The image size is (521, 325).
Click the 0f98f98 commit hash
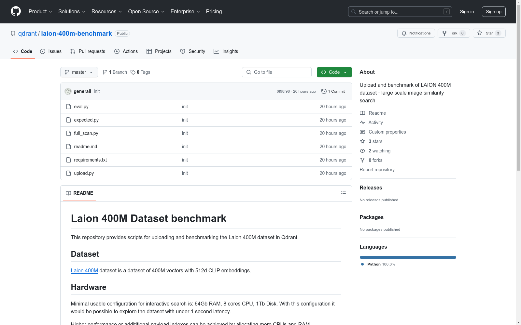tap(283, 91)
